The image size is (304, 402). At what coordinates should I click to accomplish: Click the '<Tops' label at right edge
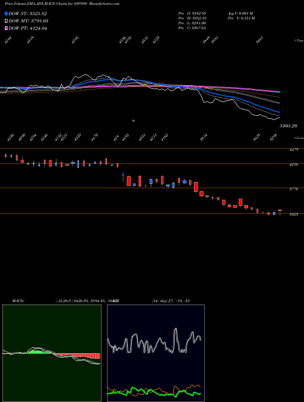tap(299, 41)
